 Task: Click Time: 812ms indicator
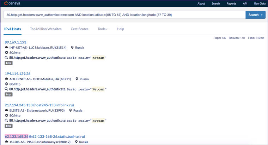point(256,38)
